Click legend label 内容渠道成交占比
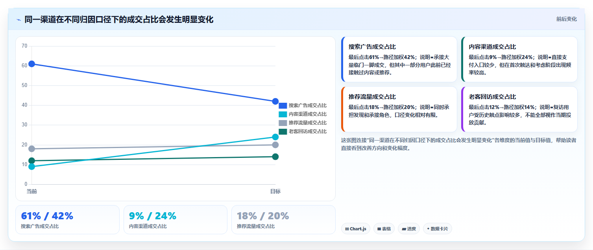Viewport: 593px width, 250px height. coord(308,114)
